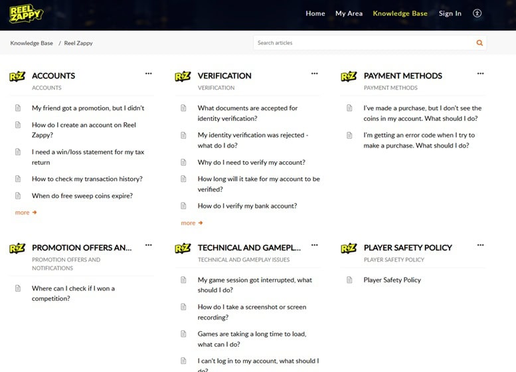Open article 'My game session got interrupted, what should I do?'
516x372 pixels.
pyautogui.click(x=255, y=285)
